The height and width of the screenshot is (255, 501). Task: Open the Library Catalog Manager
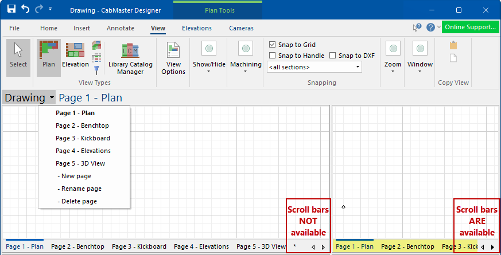pyautogui.click(x=130, y=58)
